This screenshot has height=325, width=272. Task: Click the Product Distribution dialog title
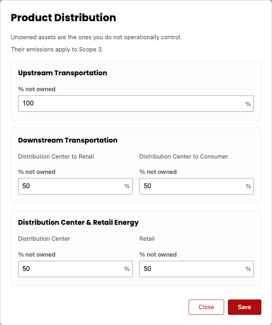click(x=63, y=17)
